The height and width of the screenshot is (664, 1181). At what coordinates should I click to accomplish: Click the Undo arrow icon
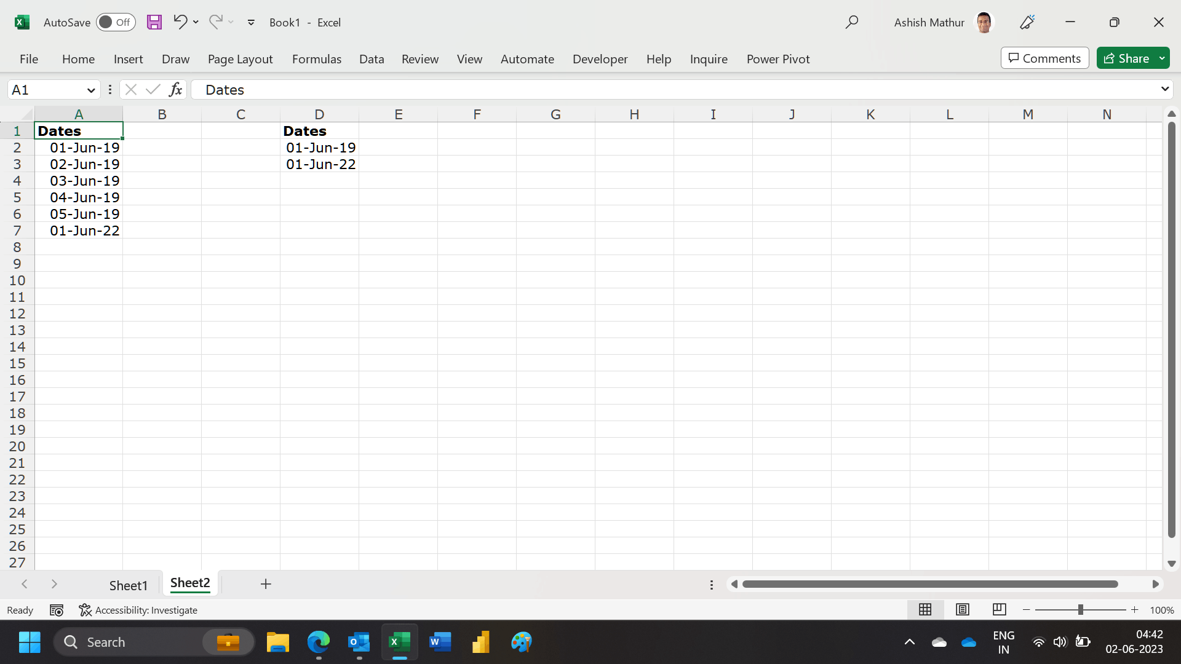pos(180,22)
